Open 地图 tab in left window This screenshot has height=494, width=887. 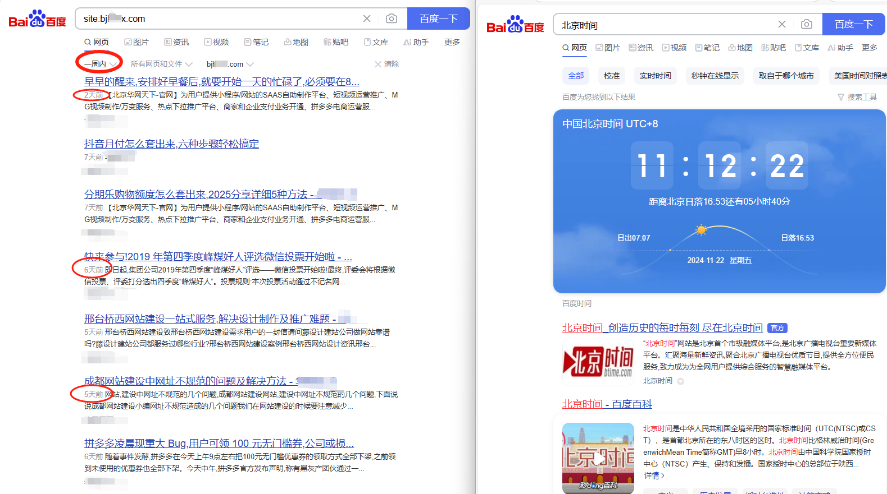[296, 42]
